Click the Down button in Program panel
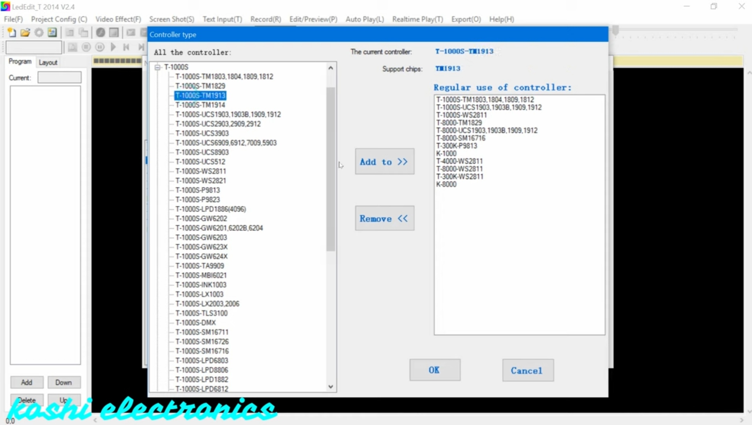The image size is (752, 425). click(64, 382)
